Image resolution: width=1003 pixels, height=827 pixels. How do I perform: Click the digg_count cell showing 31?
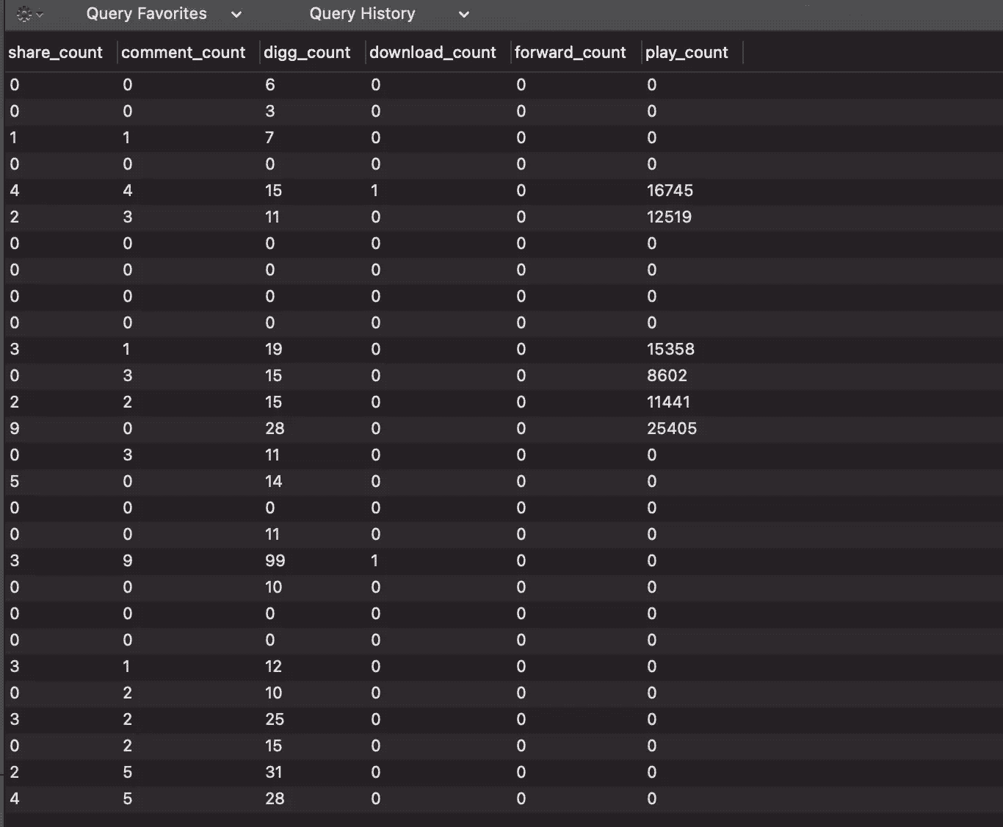(x=273, y=773)
